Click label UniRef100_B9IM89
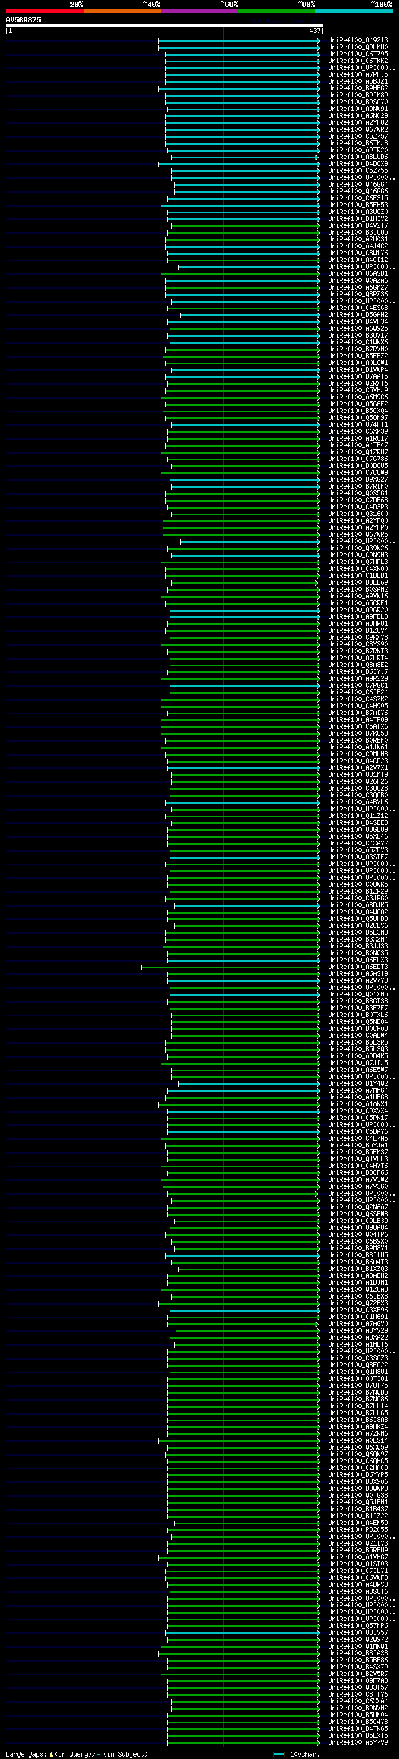 point(358,95)
